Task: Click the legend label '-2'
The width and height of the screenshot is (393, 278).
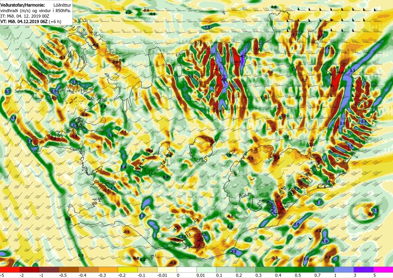Action: click(22, 275)
